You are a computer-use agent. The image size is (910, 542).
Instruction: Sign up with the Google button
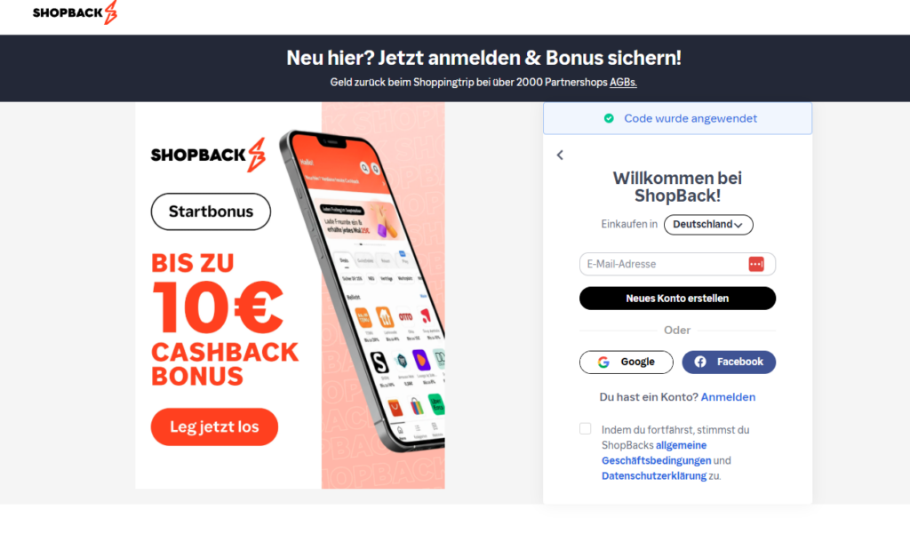click(x=627, y=363)
